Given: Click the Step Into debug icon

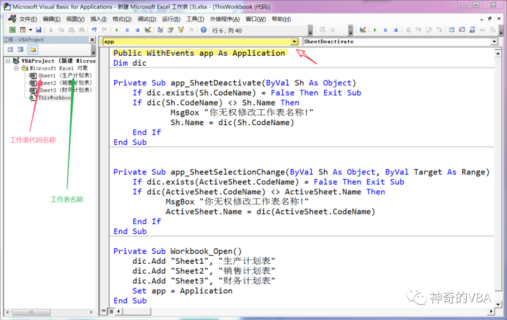Looking at the screenshot, I should (418, 30).
